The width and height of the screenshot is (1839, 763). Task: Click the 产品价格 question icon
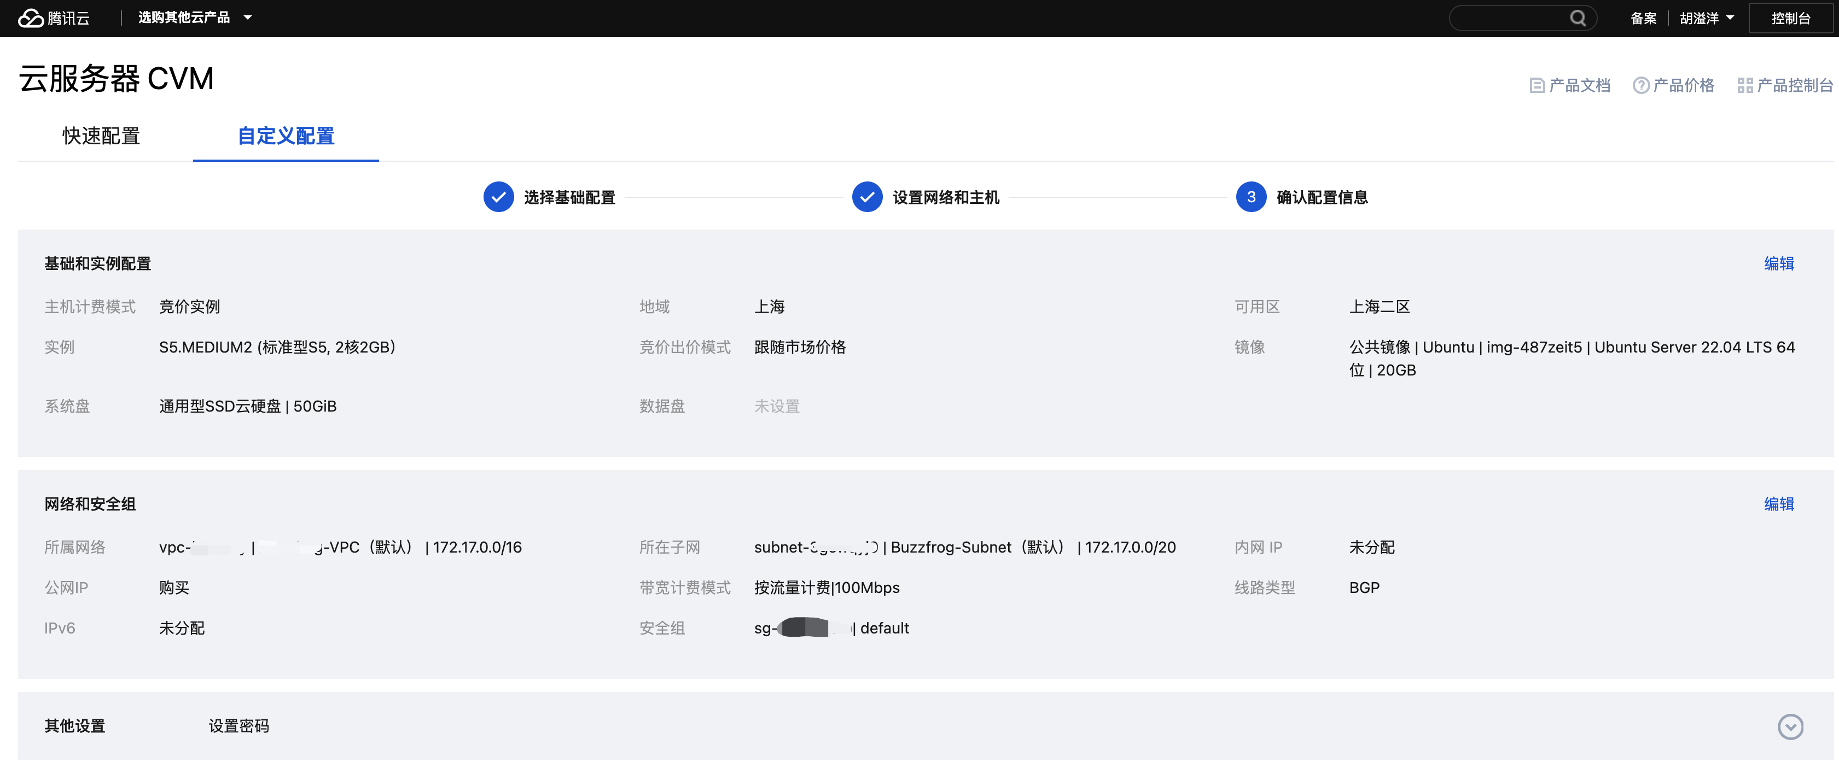[1640, 86]
